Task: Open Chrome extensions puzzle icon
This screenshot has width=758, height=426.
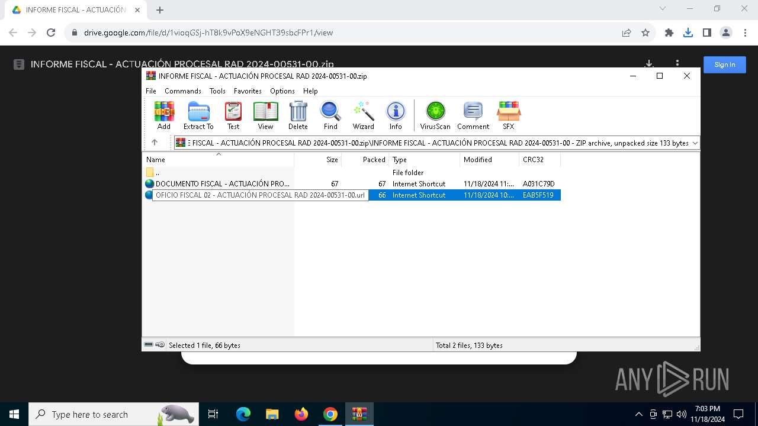Action: coord(669,33)
